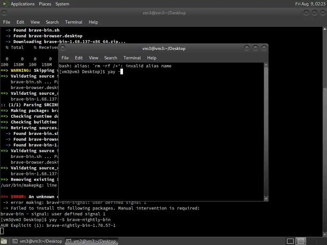The height and width of the screenshot is (245, 327).
Task: Open Edit menu in the front terminal
Action: pos(79,58)
